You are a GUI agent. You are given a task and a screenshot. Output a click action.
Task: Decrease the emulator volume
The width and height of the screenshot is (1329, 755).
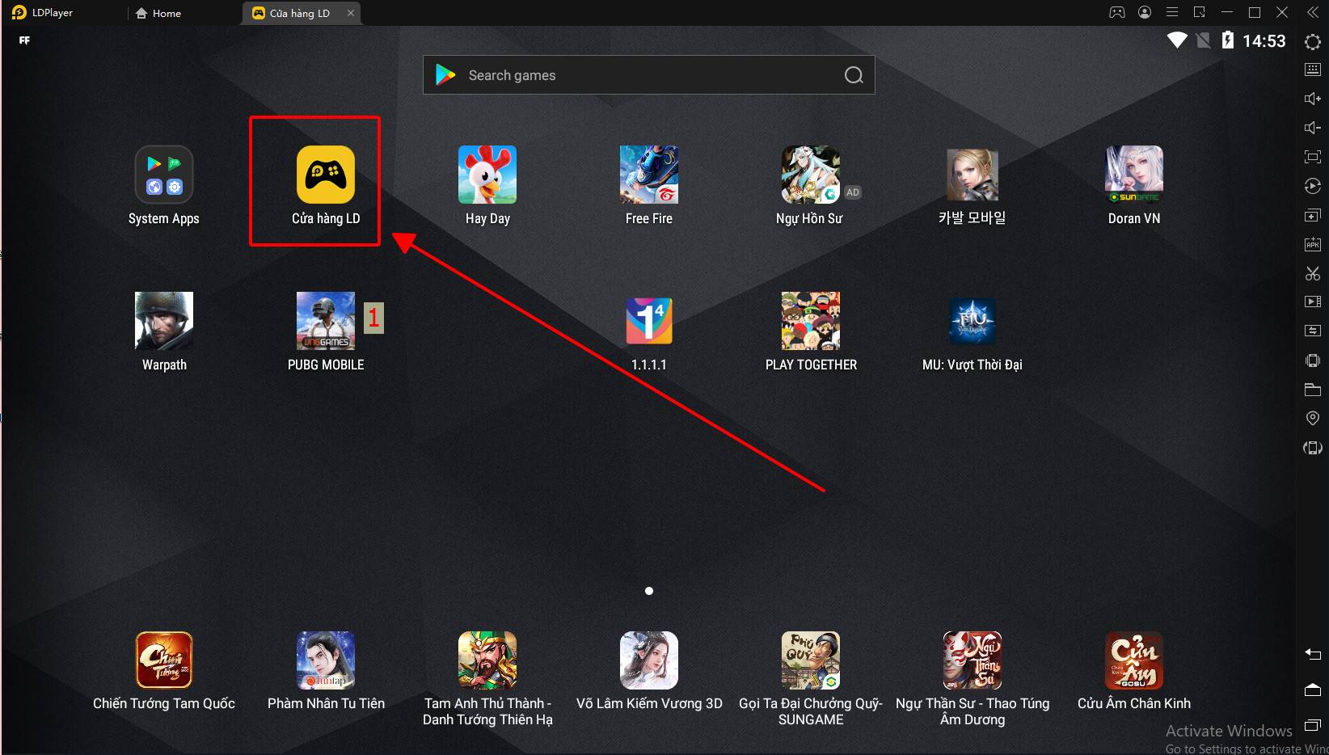tap(1312, 127)
